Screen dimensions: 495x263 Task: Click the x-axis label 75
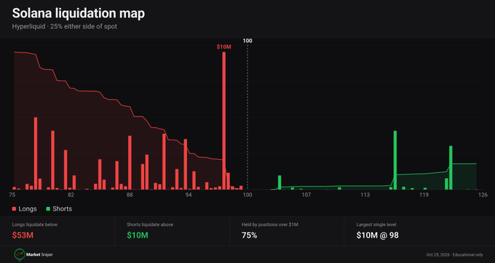[12, 195]
